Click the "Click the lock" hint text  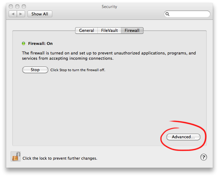click(x=60, y=158)
